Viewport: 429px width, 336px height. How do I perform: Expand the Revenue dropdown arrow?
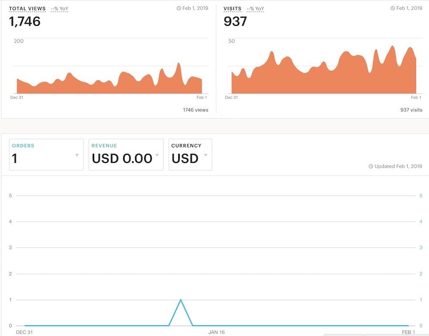pos(157,155)
